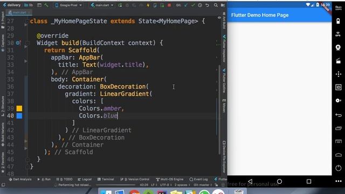The height and width of the screenshot is (194, 345).
Task: Click the lock read-only icon in status bar
Action: 216,185
